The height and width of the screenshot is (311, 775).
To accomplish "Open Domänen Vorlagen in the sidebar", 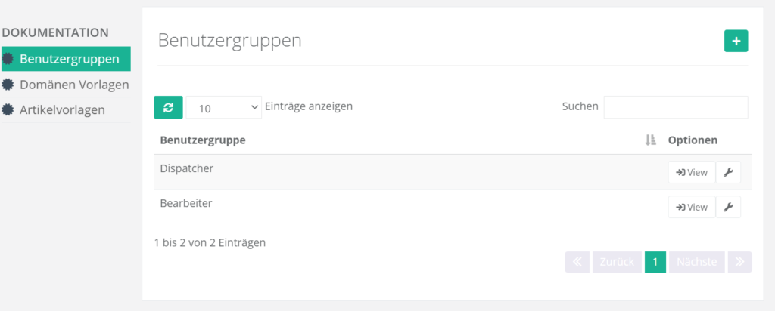I will [x=74, y=85].
